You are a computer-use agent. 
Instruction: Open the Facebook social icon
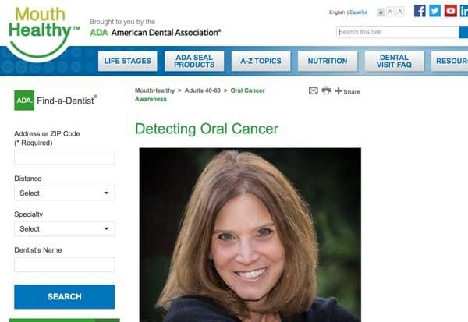point(420,11)
